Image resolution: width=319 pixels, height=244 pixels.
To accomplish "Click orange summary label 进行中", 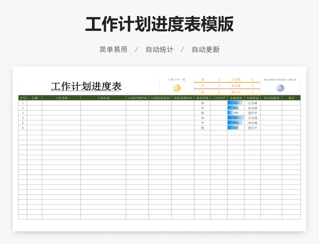I will point(236,92).
